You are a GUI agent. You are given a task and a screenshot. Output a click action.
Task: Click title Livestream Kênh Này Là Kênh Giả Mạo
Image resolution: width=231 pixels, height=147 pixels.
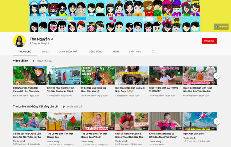pyautogui.click(x=163, y=135)
